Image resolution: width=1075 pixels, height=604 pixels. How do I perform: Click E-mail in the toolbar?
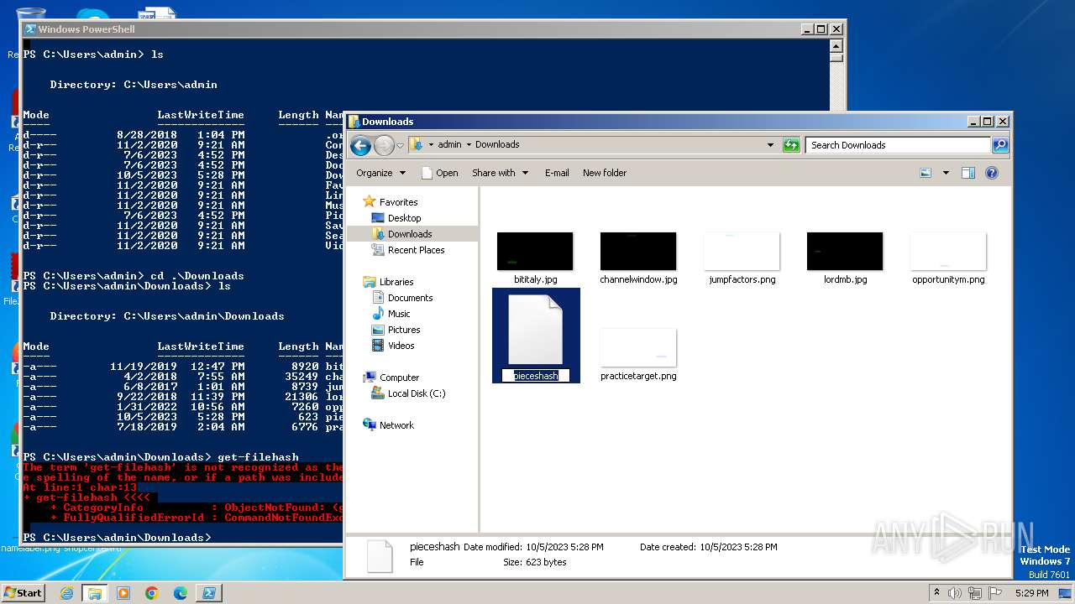pyautogui.click(x=557, y=173)
